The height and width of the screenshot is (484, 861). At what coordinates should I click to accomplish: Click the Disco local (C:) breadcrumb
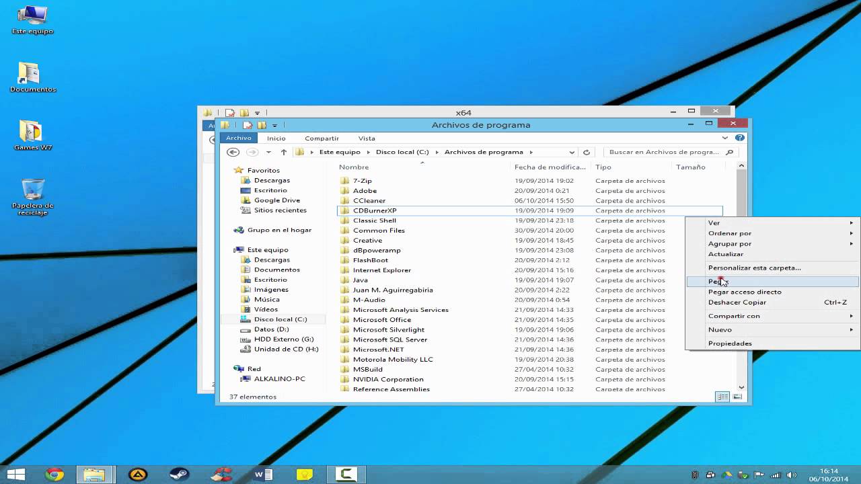click(x=402, y=153)
